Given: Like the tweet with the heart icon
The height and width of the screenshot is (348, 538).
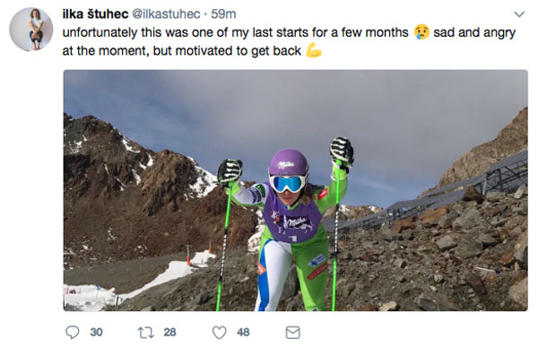Looking at the screenshot, I should point(220,332).
